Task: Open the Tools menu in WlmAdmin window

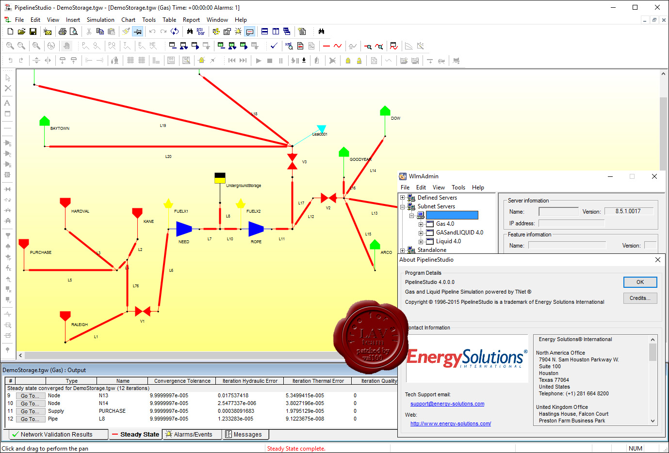Action: [458, 187]
